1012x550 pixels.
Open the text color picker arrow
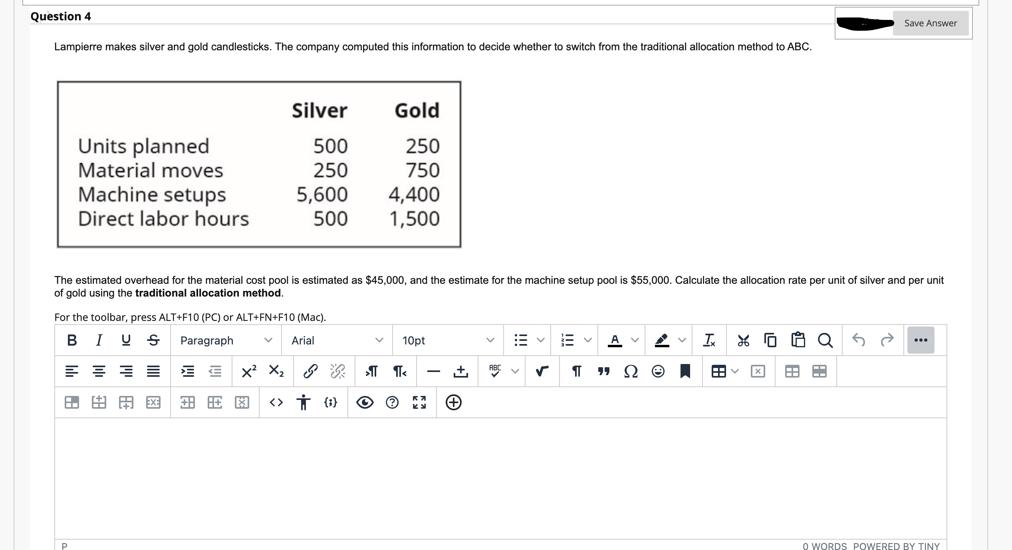pos(635,340)
